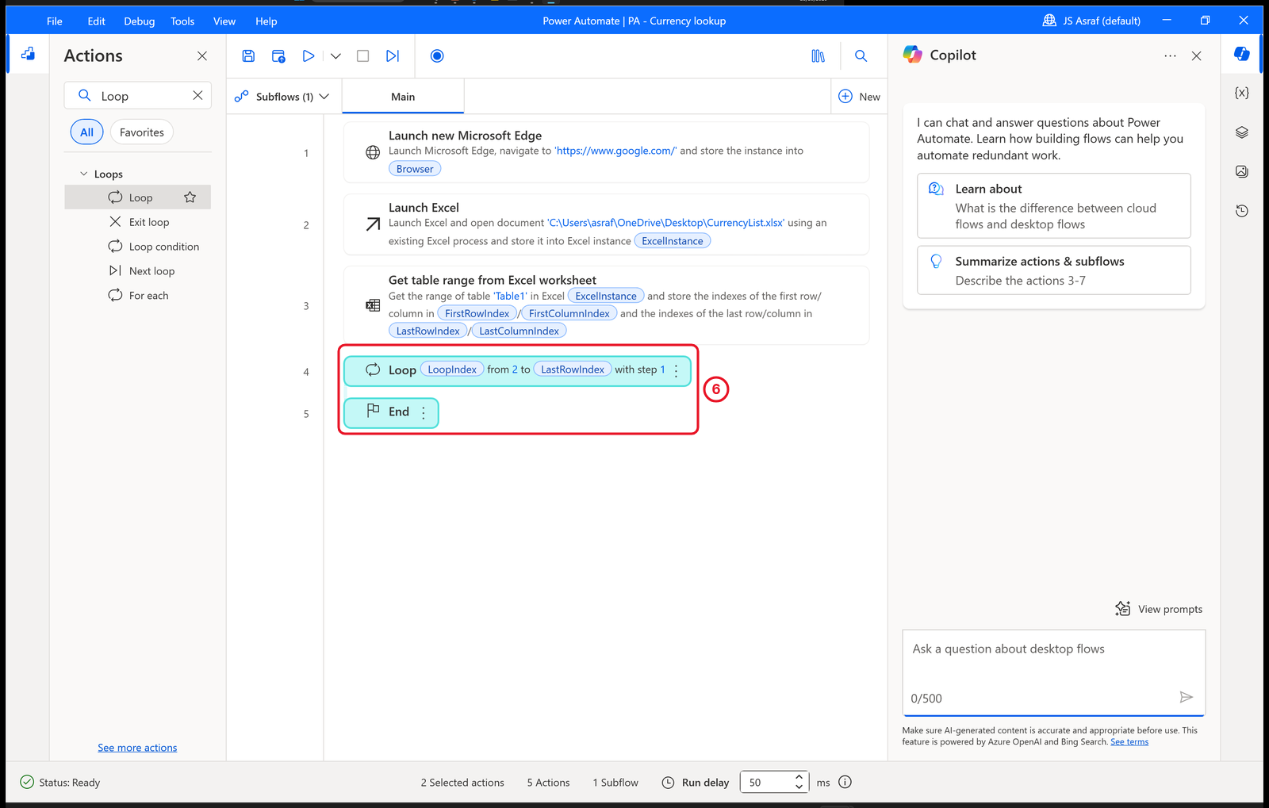Viewport: 1269px width, 808px height.
Task: Open the Error history clock icon
Action: [1242, 211]
